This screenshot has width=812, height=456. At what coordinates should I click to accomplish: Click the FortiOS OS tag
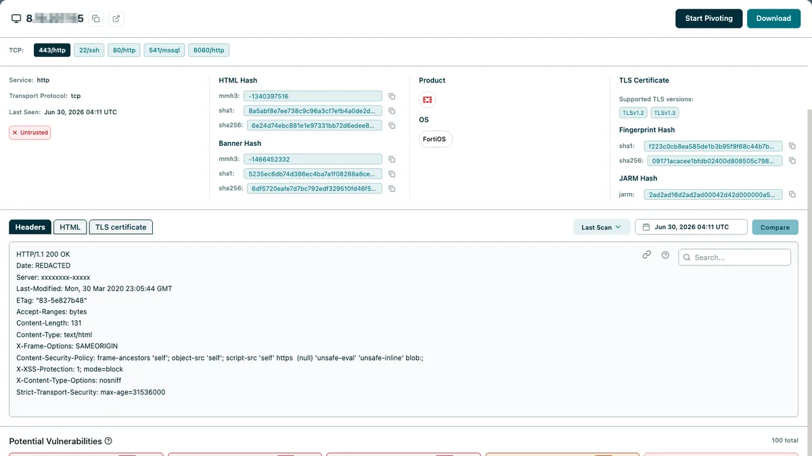point(436,139)
